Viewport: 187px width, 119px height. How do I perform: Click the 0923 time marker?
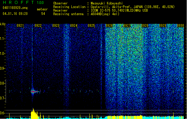[56, 26]
